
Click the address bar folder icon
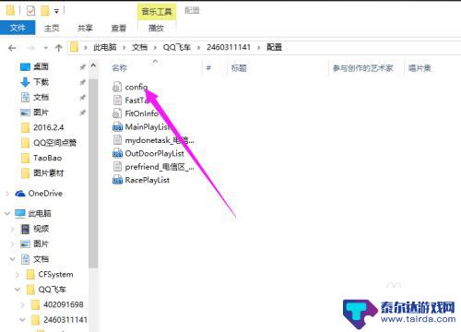point(74,47)
